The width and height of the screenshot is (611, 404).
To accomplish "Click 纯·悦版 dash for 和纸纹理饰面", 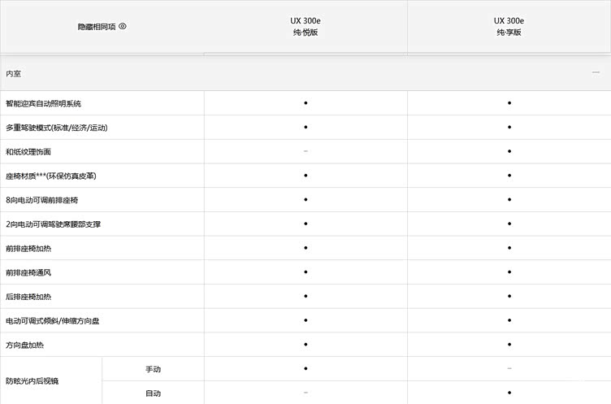I will pyautogui.click(x=305, y=151).
